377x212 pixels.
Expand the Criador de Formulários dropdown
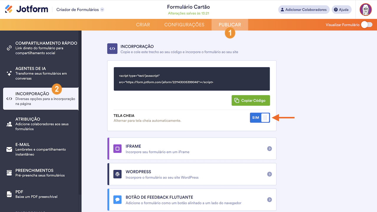pyautogui.click(x=102, y=10)
